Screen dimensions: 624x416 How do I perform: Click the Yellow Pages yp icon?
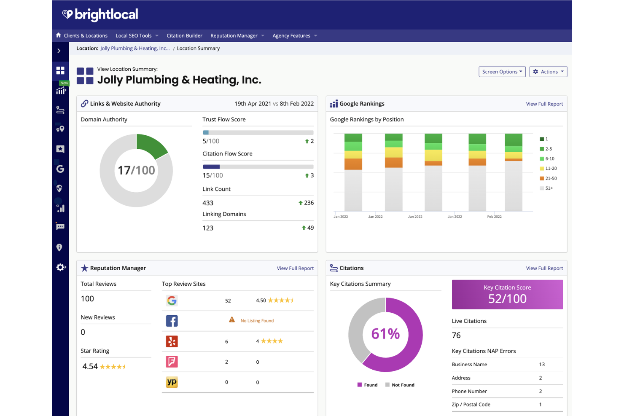pyautogui.click(x=172, y=382)
